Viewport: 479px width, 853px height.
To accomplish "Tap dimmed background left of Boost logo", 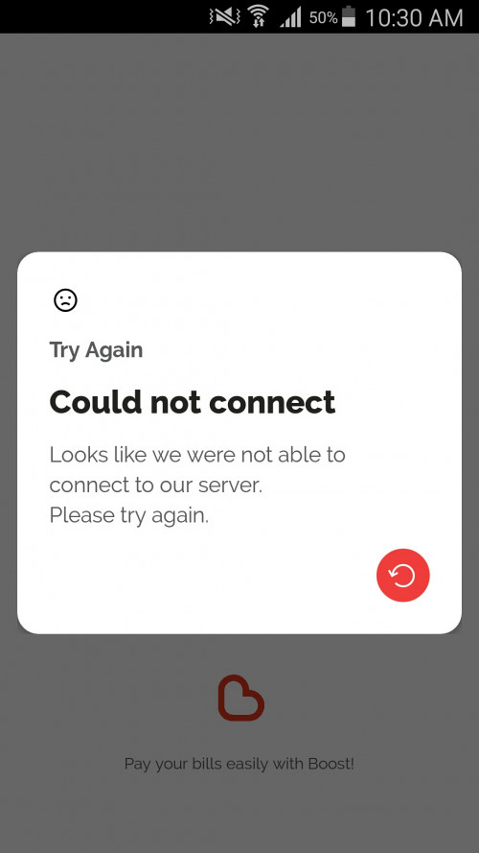I will click(x=108, y=698).
